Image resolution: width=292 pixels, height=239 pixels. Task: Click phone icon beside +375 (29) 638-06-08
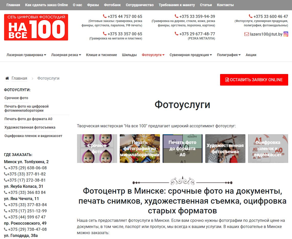6,168
